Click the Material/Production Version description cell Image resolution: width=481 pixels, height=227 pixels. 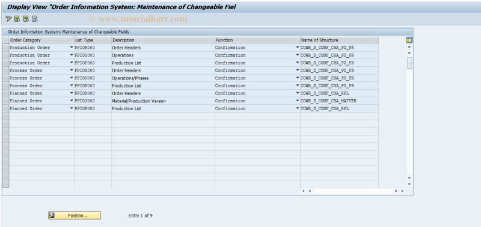pos(163,101)
